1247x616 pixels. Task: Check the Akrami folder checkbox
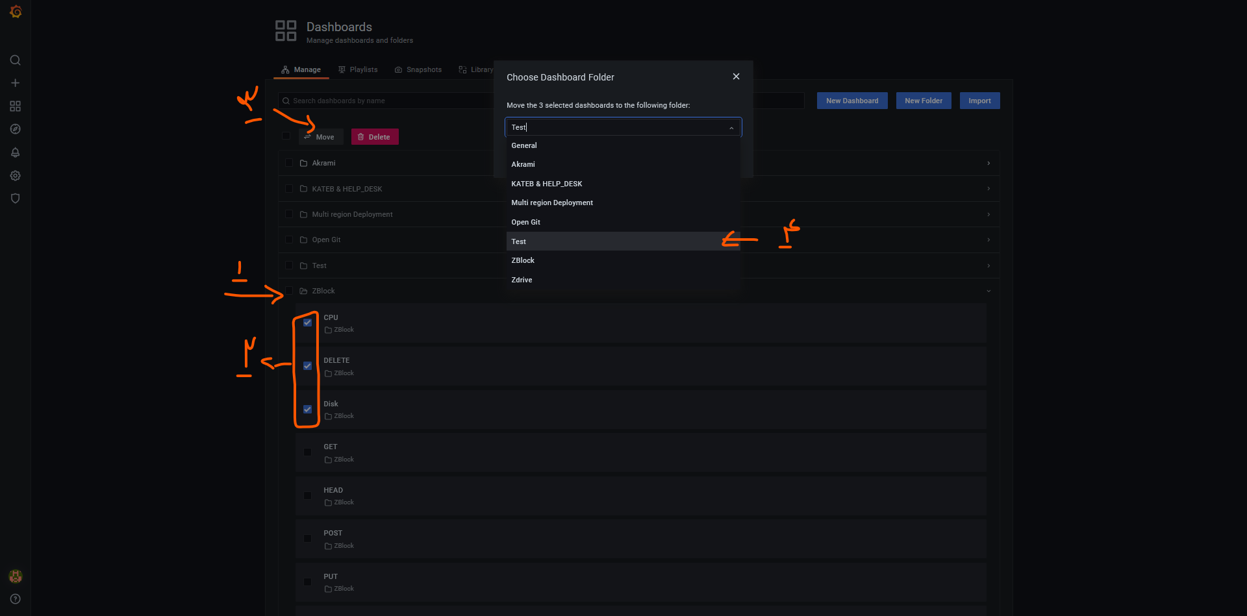[x=289, y=163]
